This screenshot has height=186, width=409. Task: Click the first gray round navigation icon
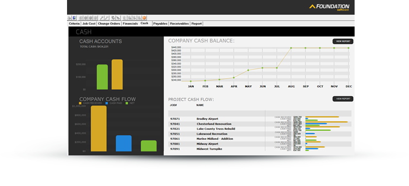pos(81,18)
